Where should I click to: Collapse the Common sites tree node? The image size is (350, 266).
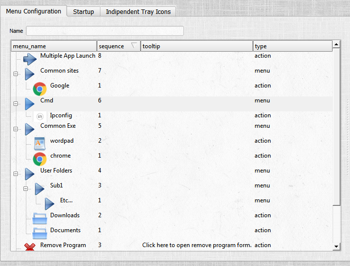[x=15, y=74]
